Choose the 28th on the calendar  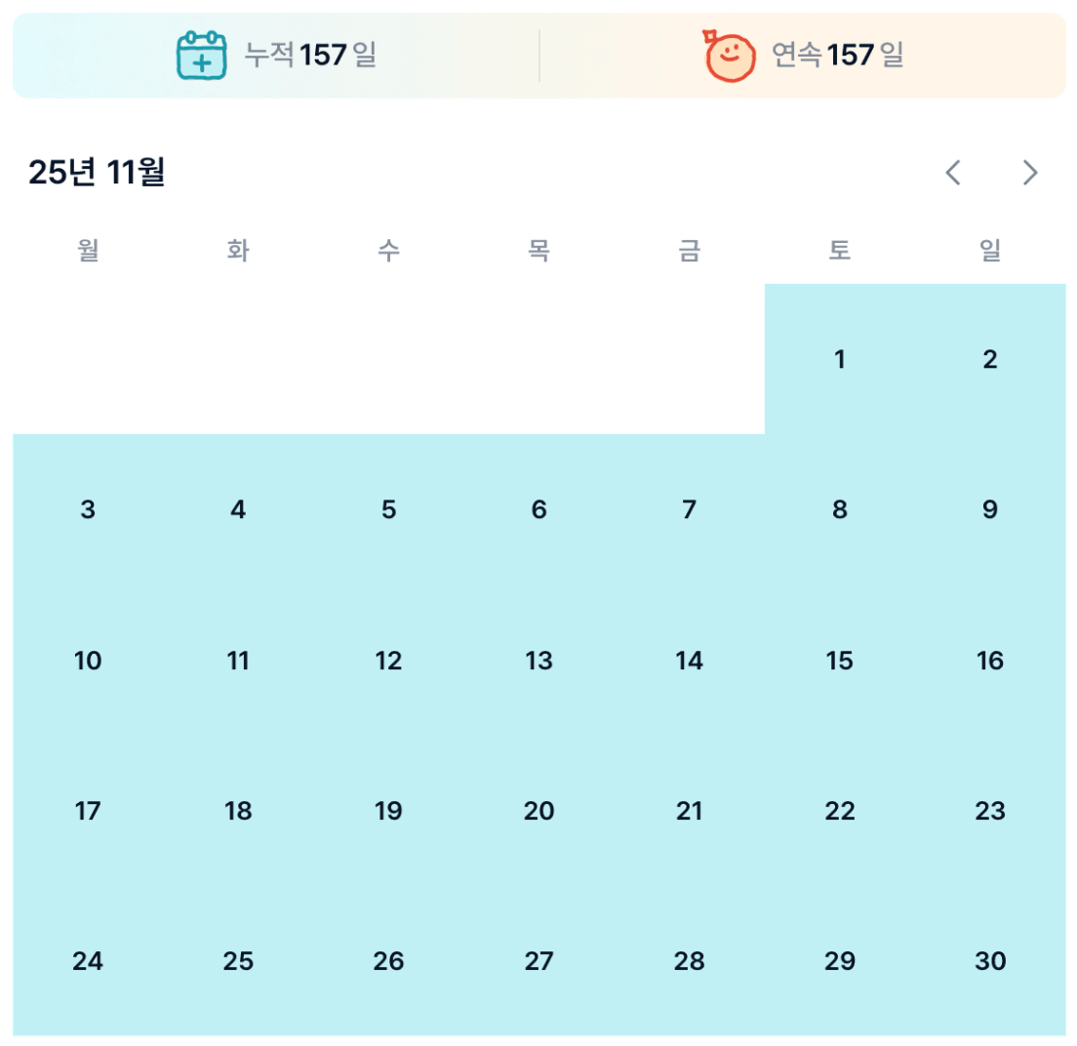[690, 962]
